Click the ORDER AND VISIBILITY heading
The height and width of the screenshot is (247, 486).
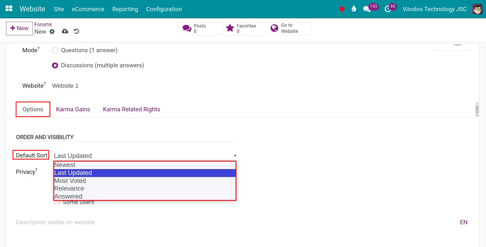[45, 137]
